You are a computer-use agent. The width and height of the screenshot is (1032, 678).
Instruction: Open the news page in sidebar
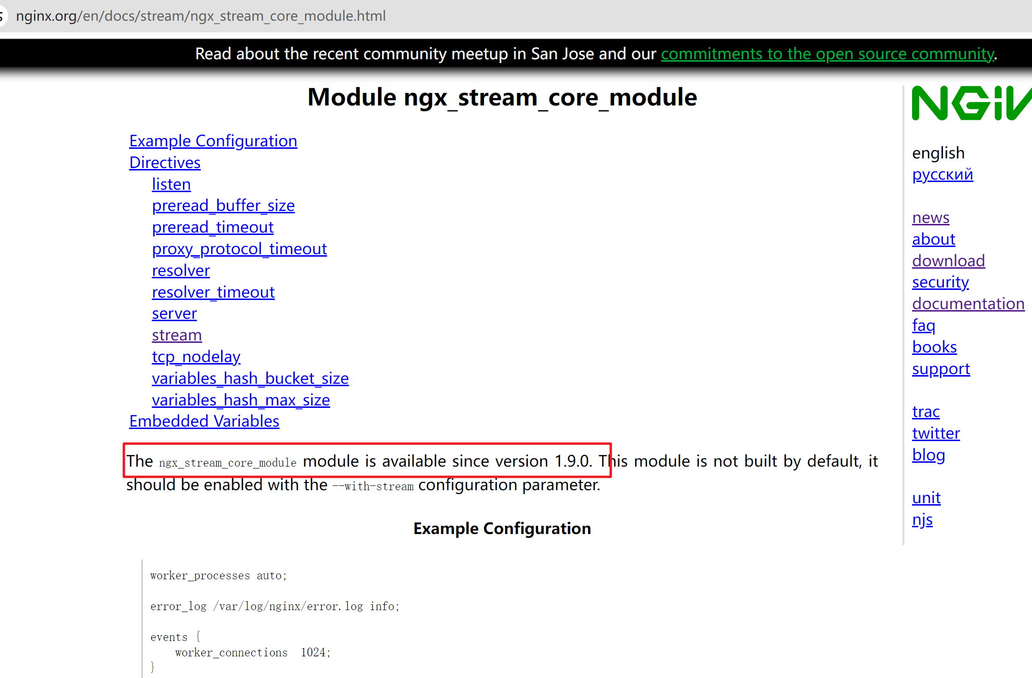click(930, 218)
